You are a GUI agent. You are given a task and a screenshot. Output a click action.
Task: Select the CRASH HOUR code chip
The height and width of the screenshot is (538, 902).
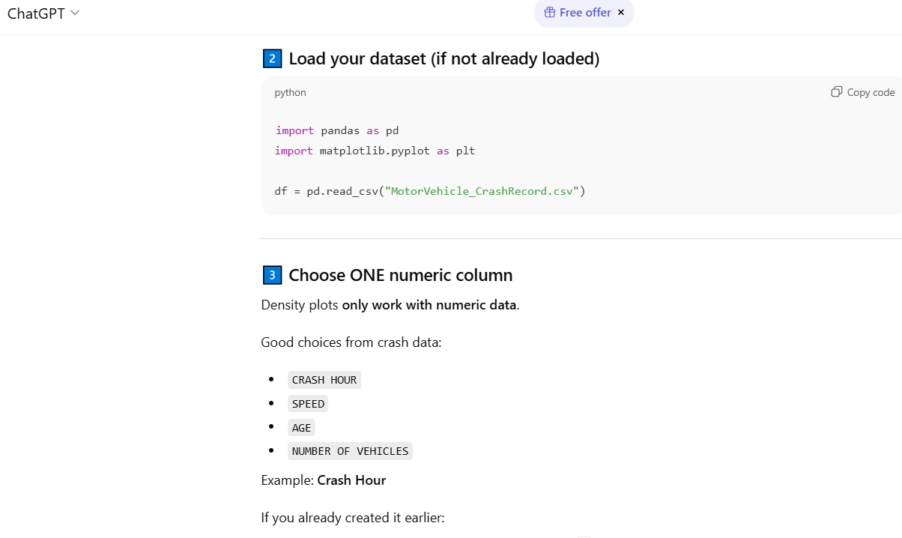coord(324,380)
